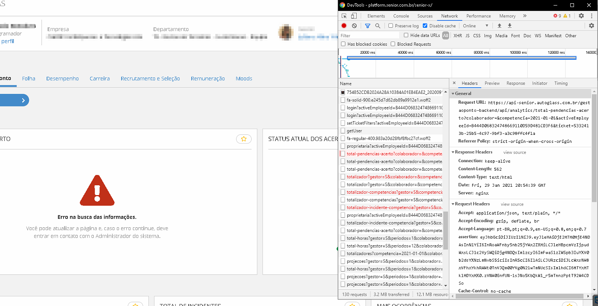Clear the network log
Image resolution: width=598 pixels, height=306 pixels.
point(354,26)
